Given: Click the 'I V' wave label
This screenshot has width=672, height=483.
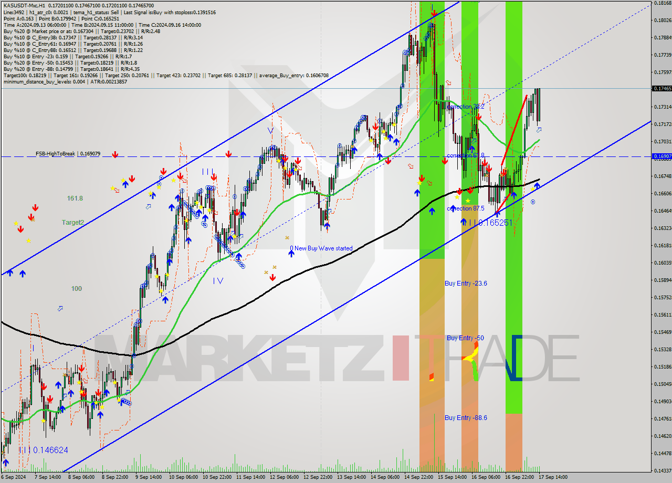Looking at the screenshot, I should pos(218,281).
